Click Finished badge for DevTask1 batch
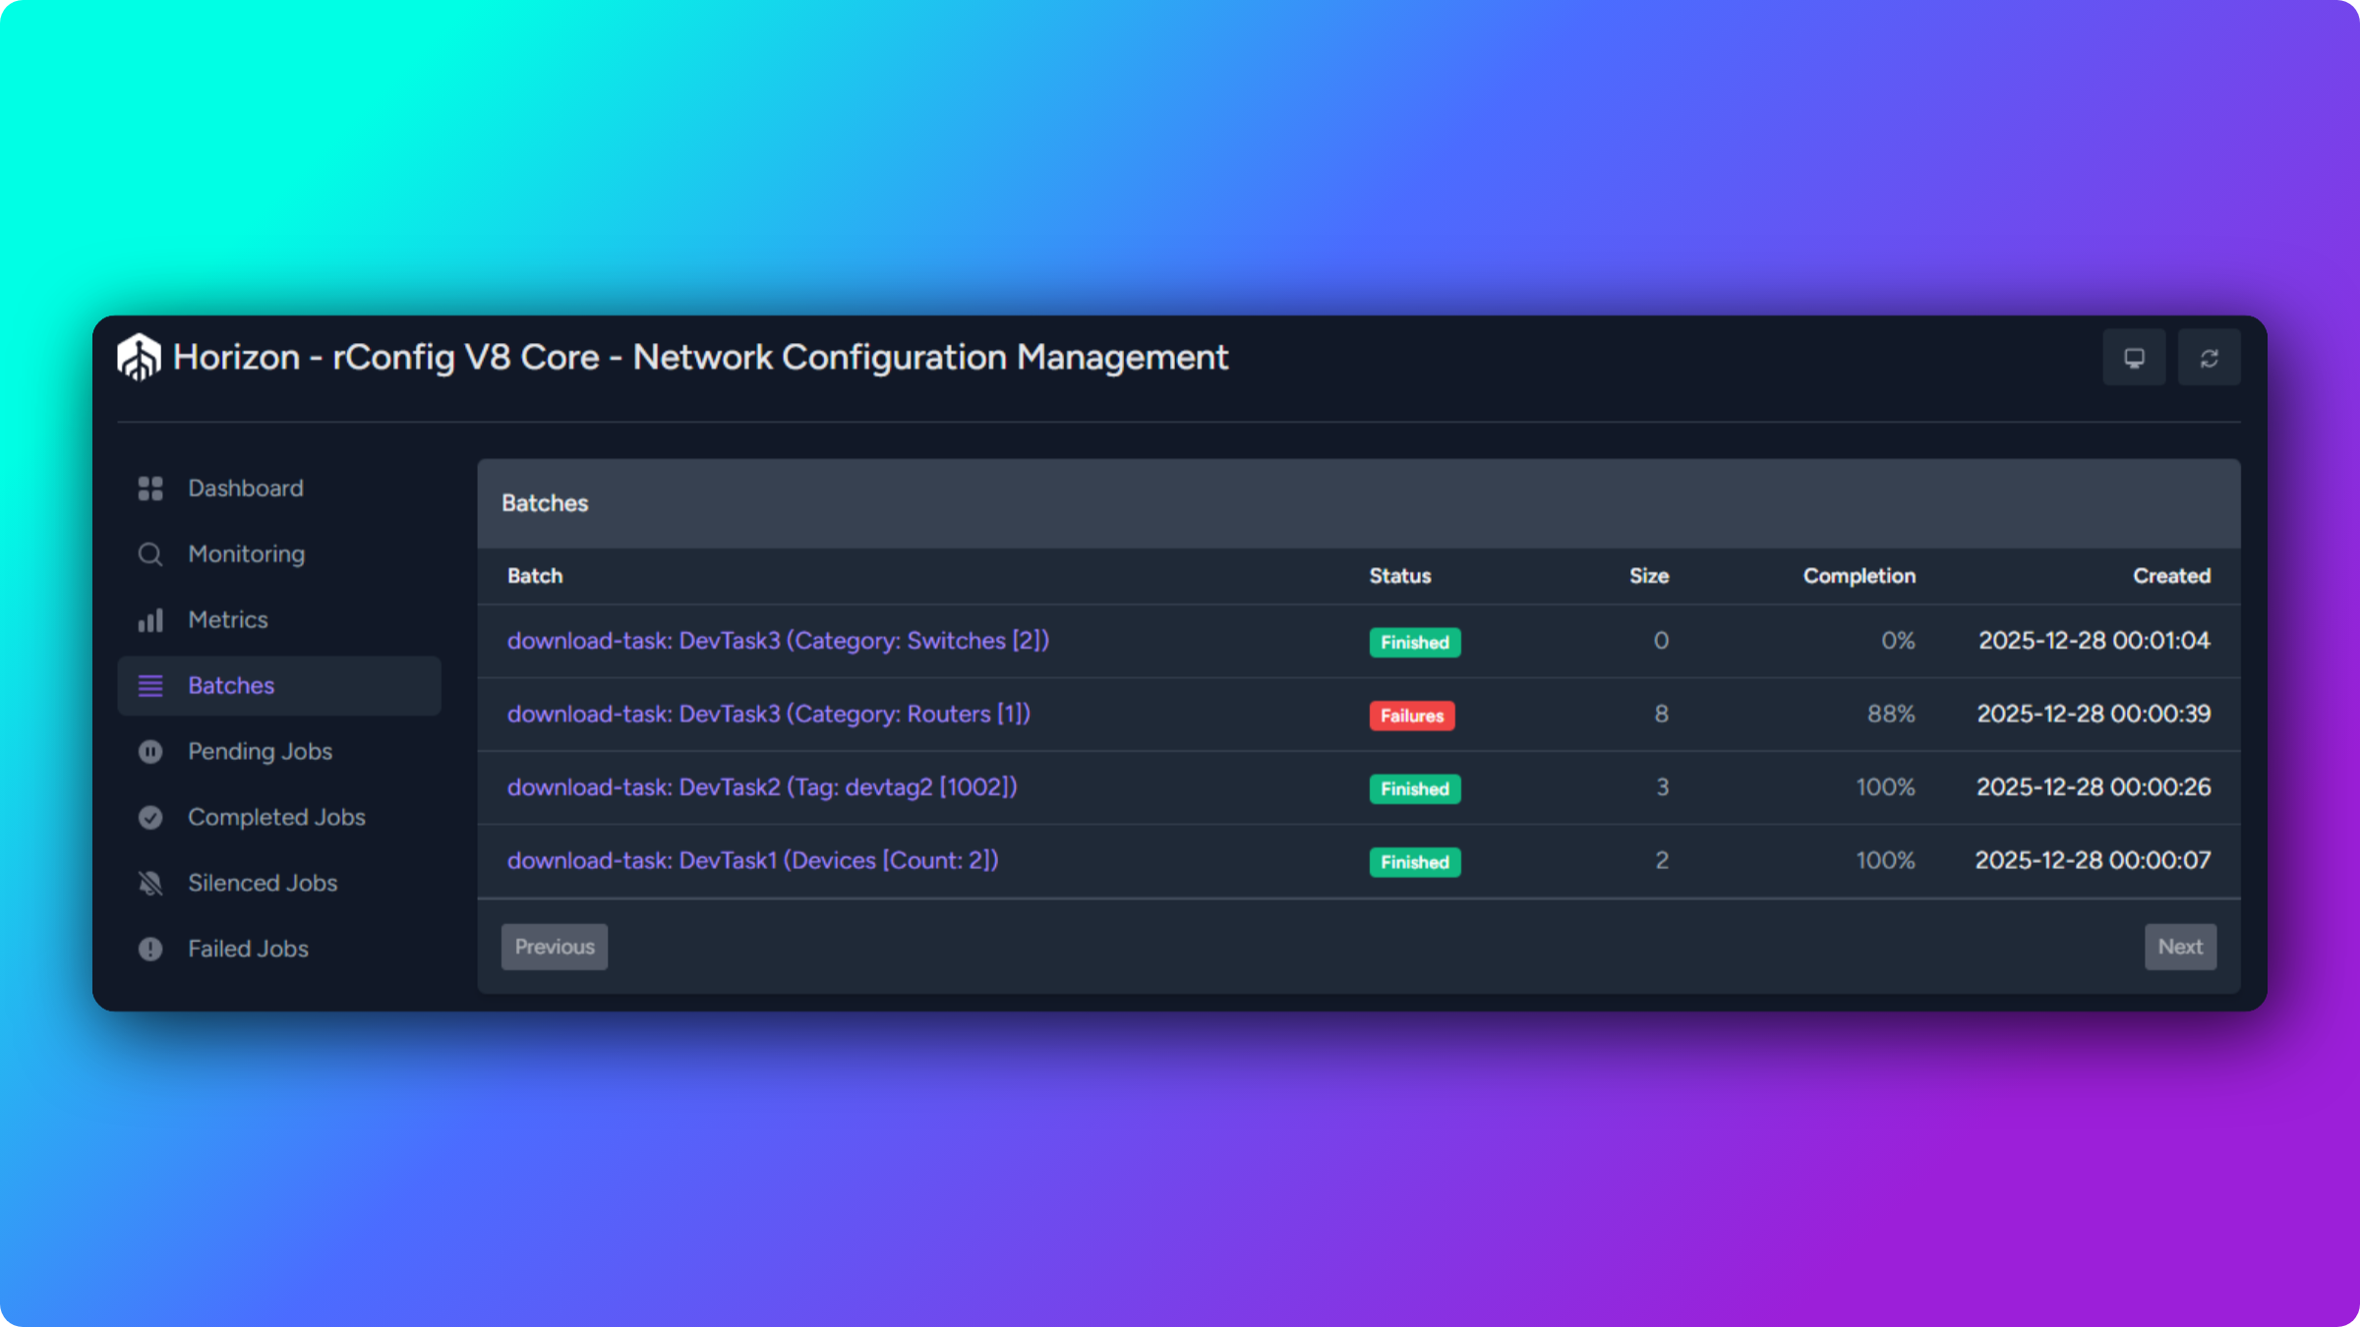This screenshot has height=1327, width=2360. pyautogui.click(x=1415, y=863)
